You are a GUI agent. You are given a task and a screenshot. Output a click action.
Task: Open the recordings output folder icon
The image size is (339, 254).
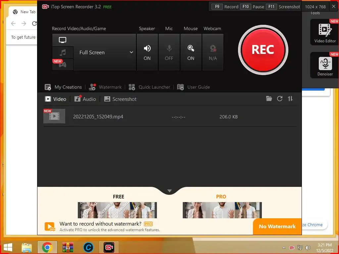(269, 99)
